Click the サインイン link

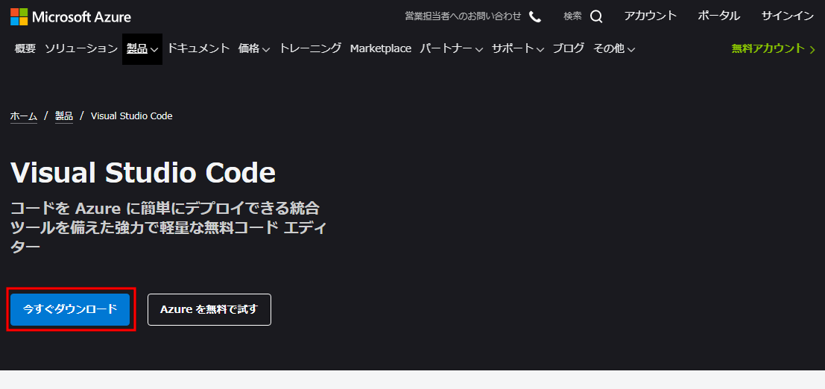[788, 16]
